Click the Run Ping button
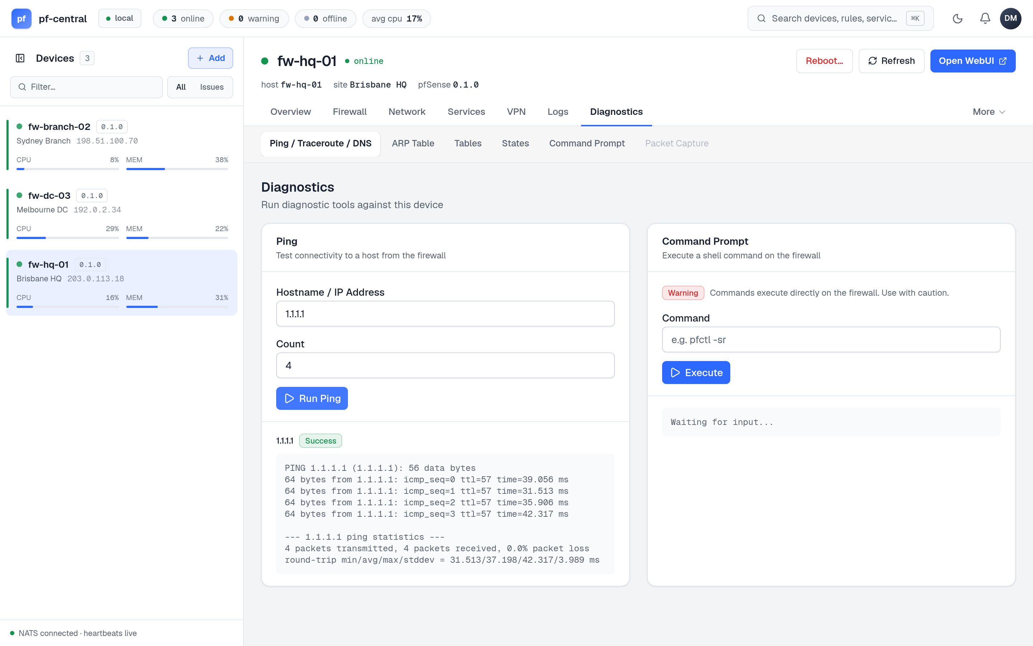The width and height of the screenshot is (1033, 646). coord(312,398)
